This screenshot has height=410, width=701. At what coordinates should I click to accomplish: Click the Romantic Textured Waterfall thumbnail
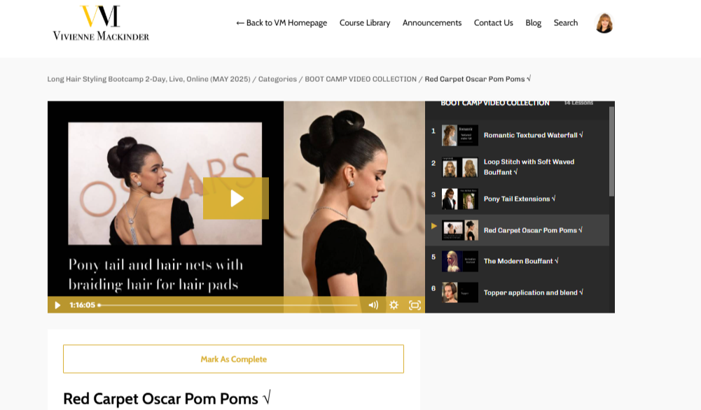(460, 135)
